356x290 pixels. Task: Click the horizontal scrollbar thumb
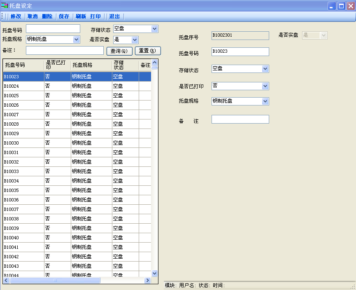(x=55, y=280)
